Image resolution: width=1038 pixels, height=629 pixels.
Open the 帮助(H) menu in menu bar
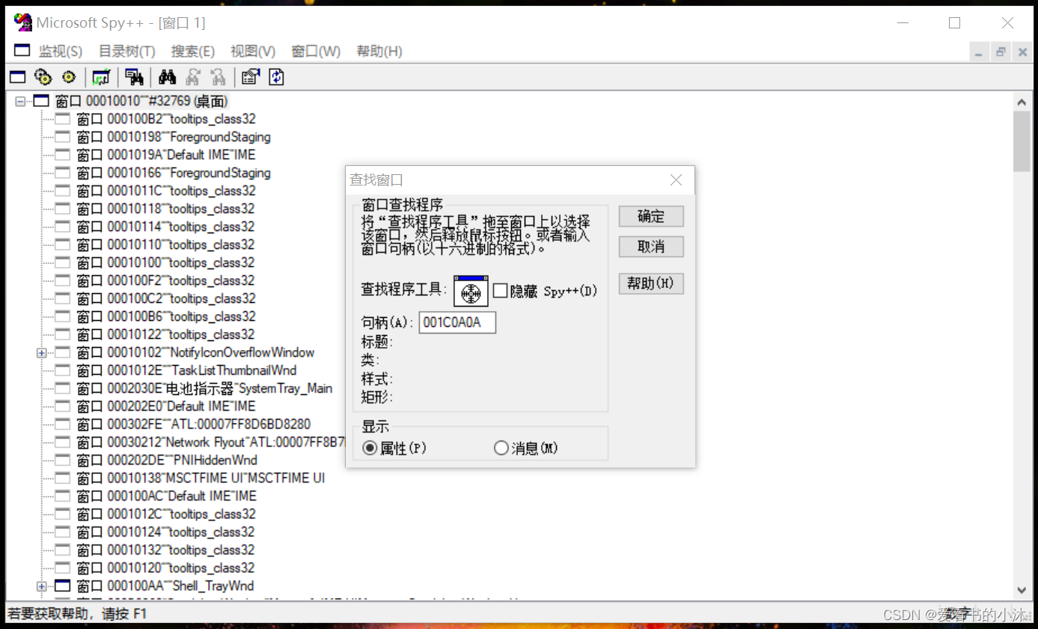pyautogui.click(x=379, y=51)
